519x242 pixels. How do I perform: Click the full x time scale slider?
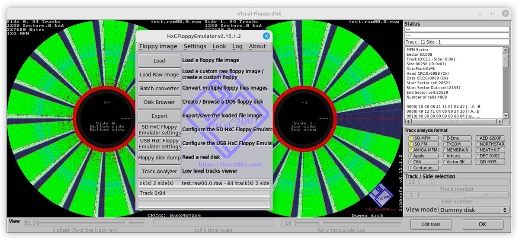(x=214, y=223)
